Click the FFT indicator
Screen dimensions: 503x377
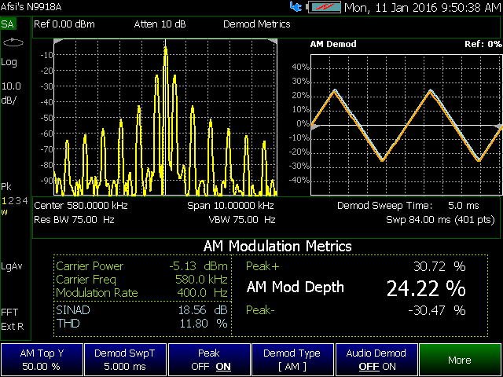click(x=9, y=313)
